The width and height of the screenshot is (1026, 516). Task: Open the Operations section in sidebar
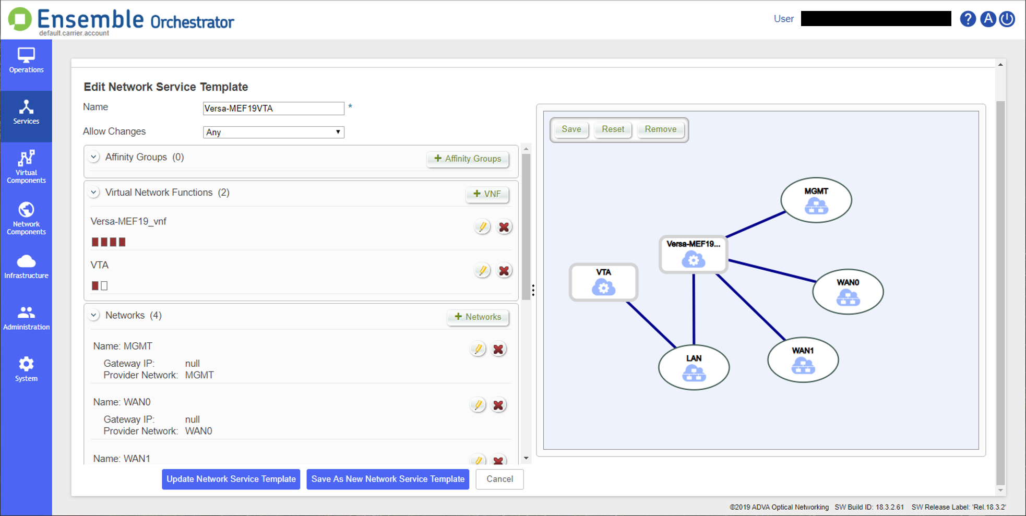pyautogui.click(x=26, y=61)
